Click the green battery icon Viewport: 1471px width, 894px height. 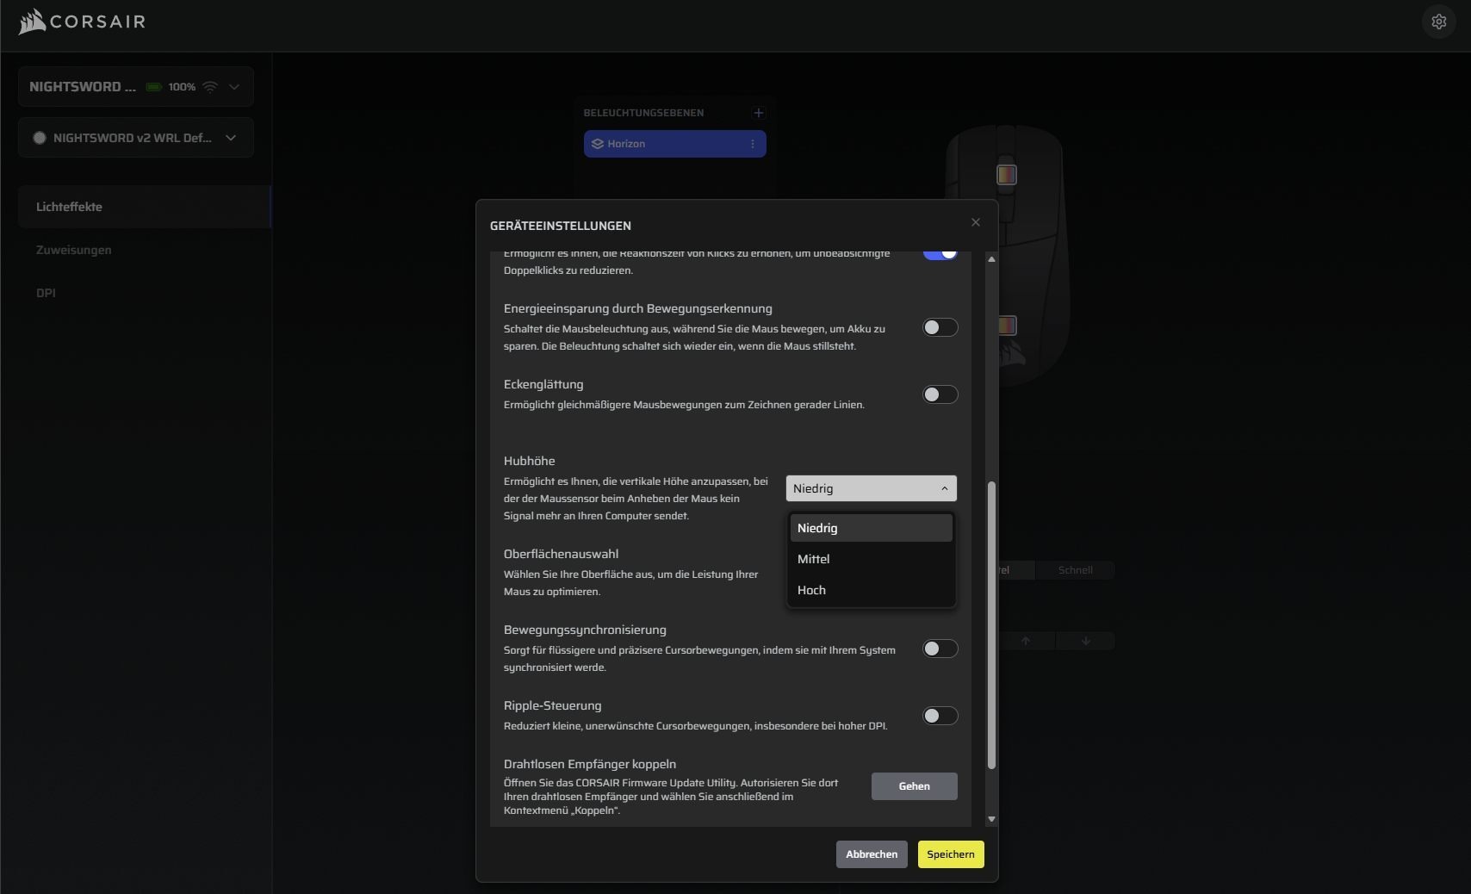tap(154, 87)
